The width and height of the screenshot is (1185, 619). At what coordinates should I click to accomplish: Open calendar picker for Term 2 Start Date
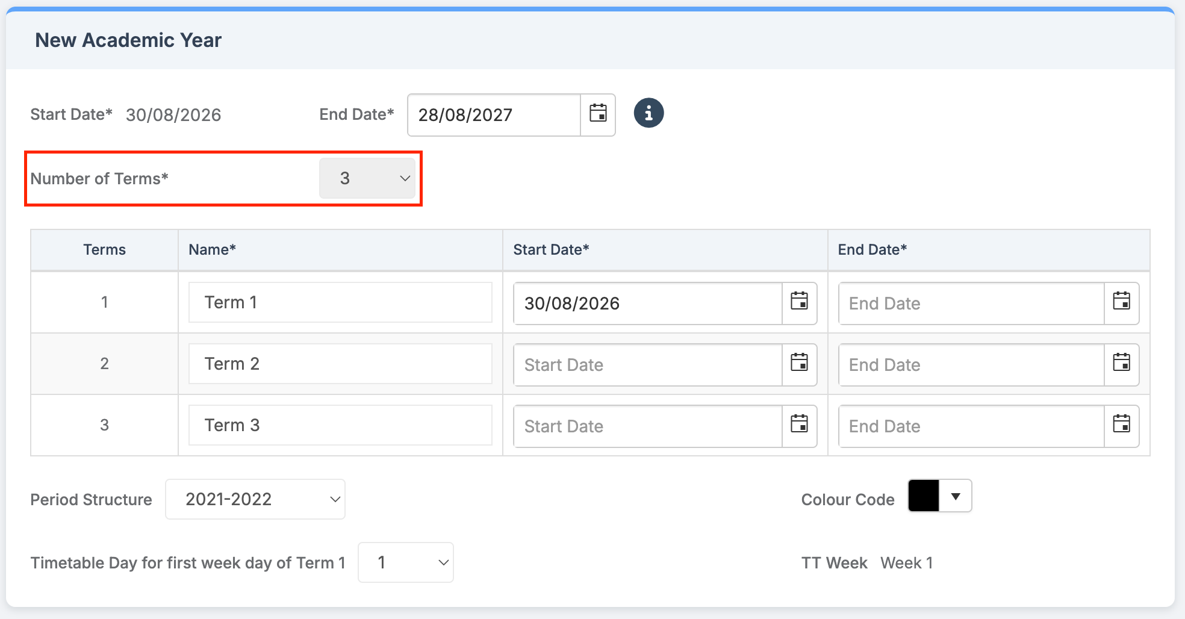799,364
